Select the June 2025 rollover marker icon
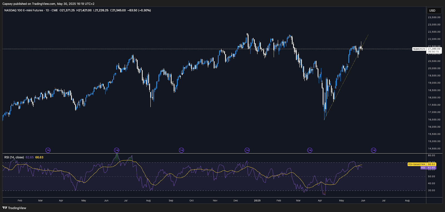445x212 pixels. point(374,150)
